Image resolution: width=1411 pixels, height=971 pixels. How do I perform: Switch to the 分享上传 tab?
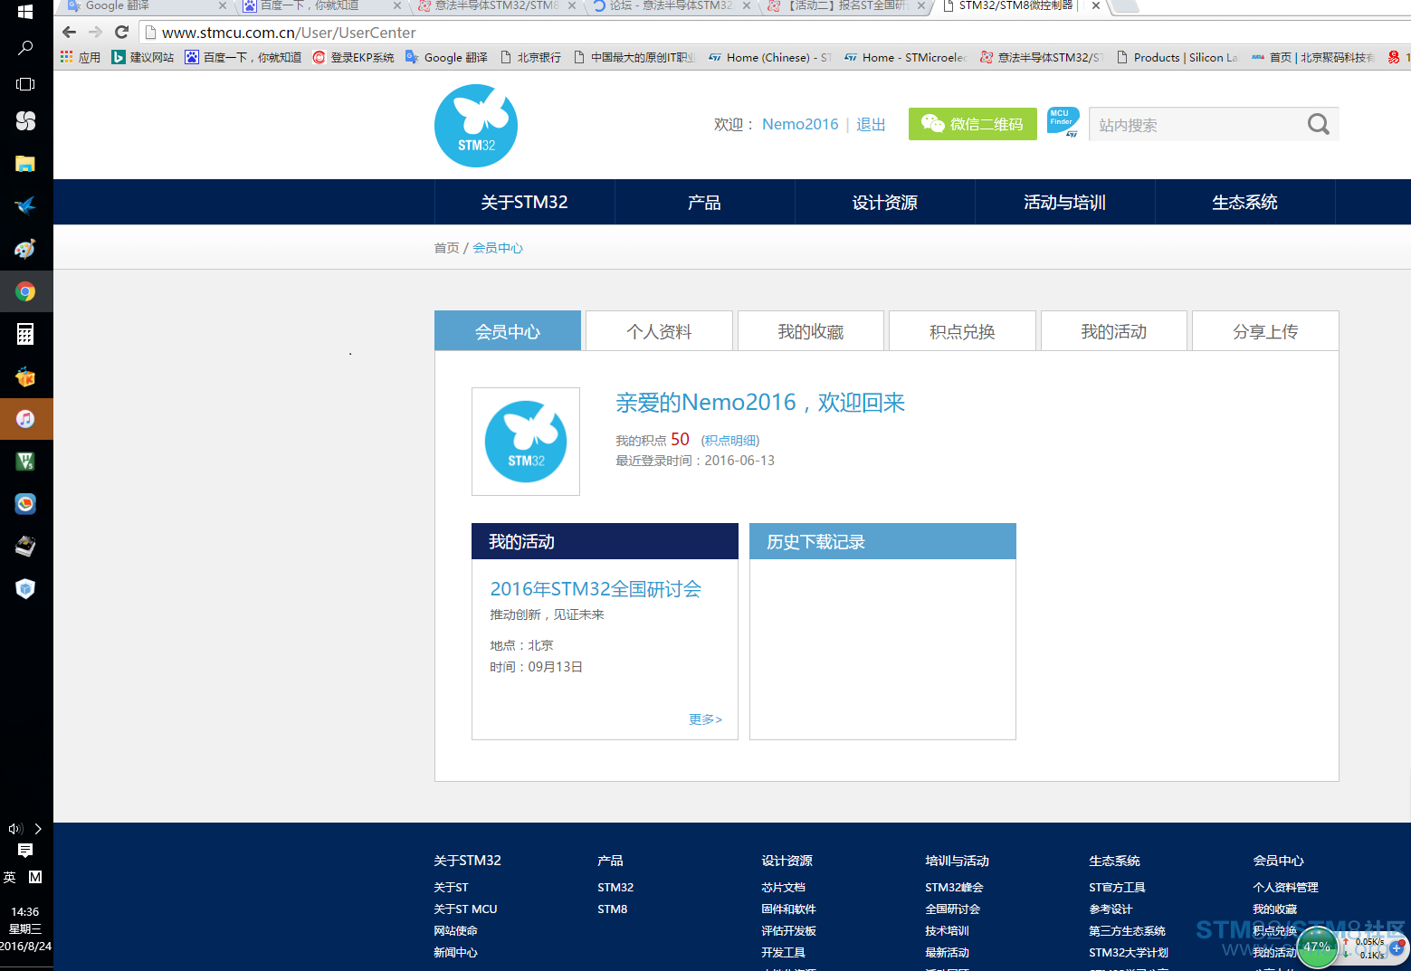click(1265, 331)
